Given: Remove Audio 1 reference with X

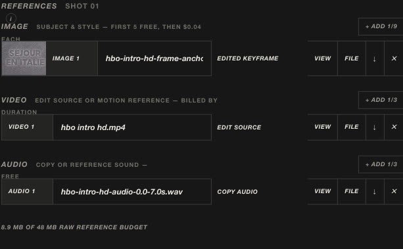Looking at the screenshot, I should 394,191.
